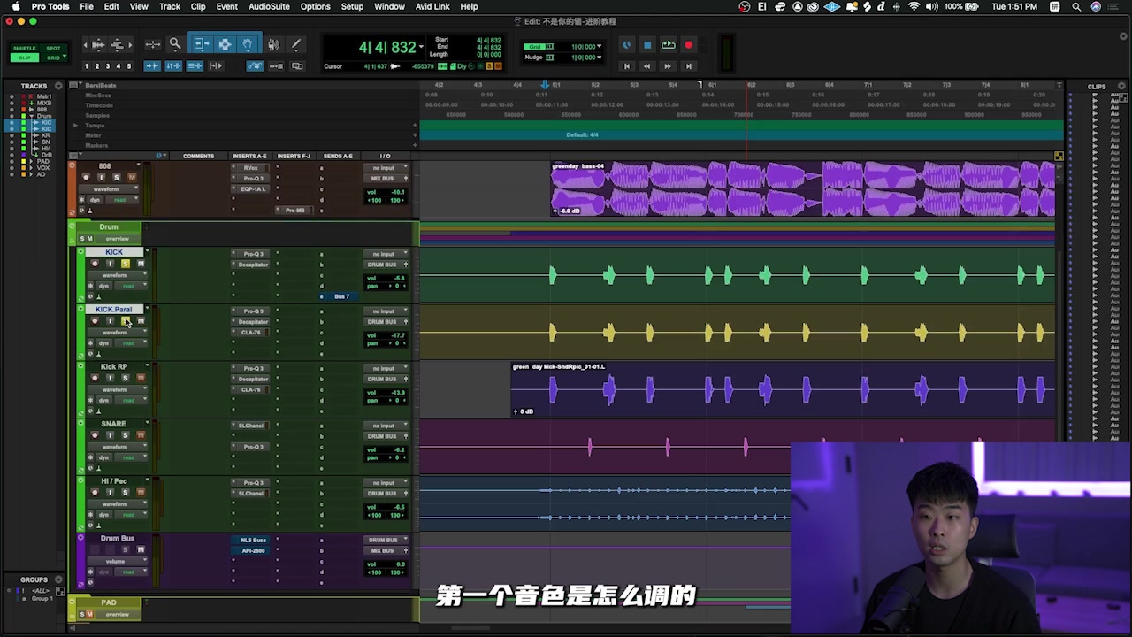Select Slip edit mode
The width and height of the screenshot is (1132, 637).
click(25, 58)
